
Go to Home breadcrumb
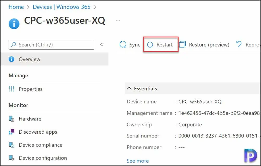pos(16,7)
